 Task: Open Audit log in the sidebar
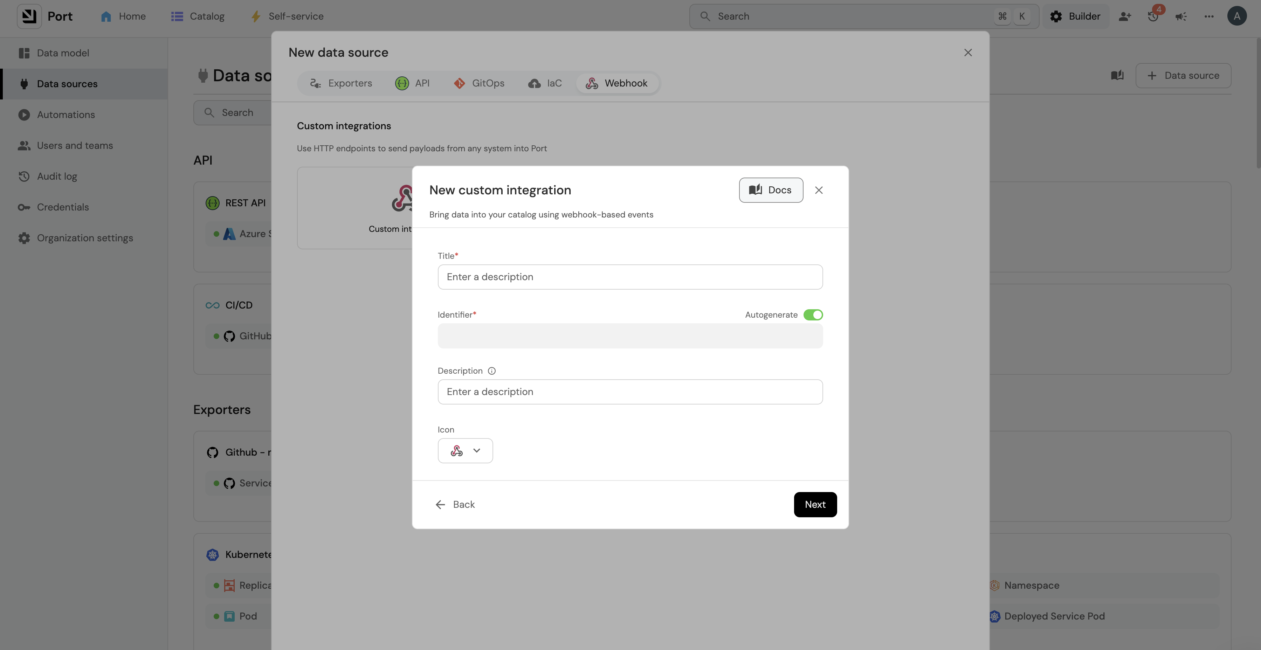click(57, 176)
